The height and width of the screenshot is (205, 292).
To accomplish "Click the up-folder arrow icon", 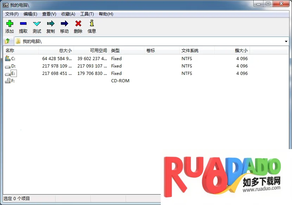I will tap(7, 41).
